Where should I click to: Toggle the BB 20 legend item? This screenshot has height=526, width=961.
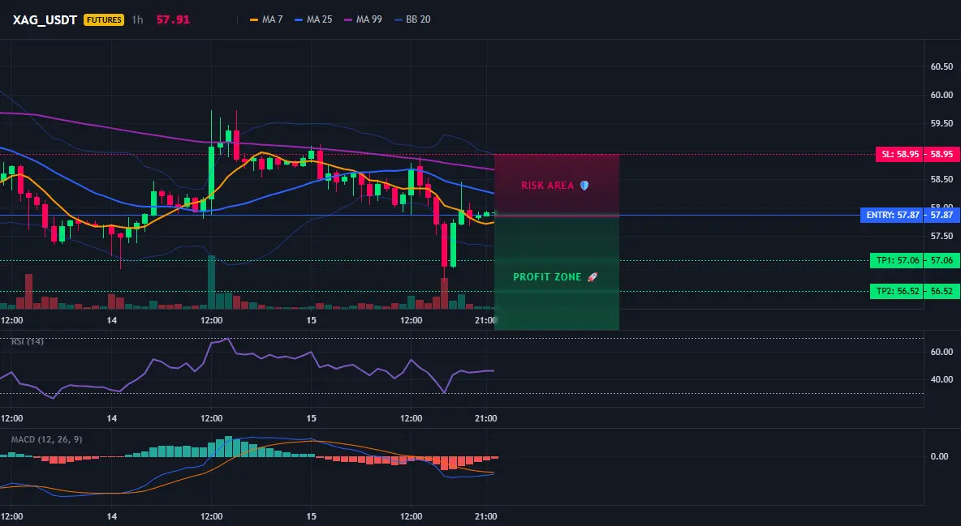point(412,19)
